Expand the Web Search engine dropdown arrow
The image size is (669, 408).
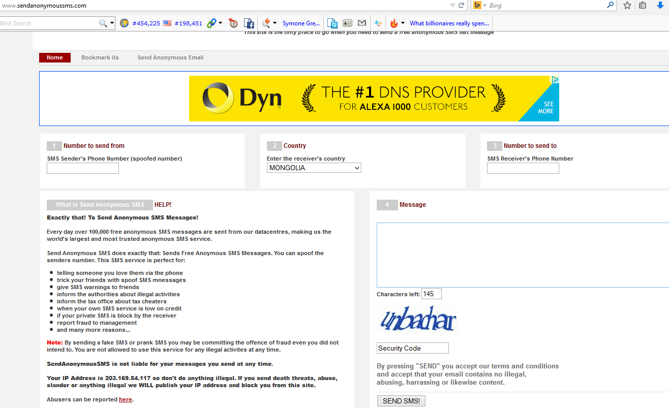(x=112, y=23)
